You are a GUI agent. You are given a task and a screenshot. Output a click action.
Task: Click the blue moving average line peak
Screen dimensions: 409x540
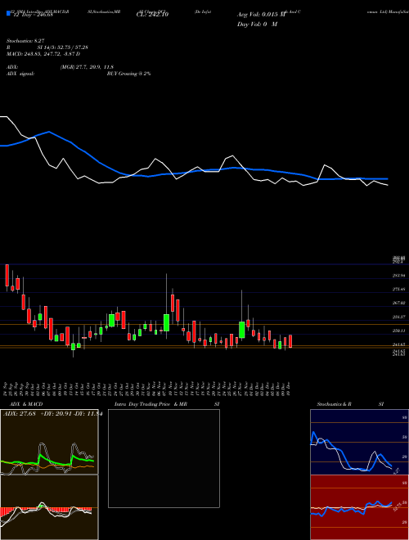pos(49,132)
